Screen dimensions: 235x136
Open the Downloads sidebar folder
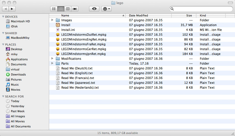click(18, 74)
